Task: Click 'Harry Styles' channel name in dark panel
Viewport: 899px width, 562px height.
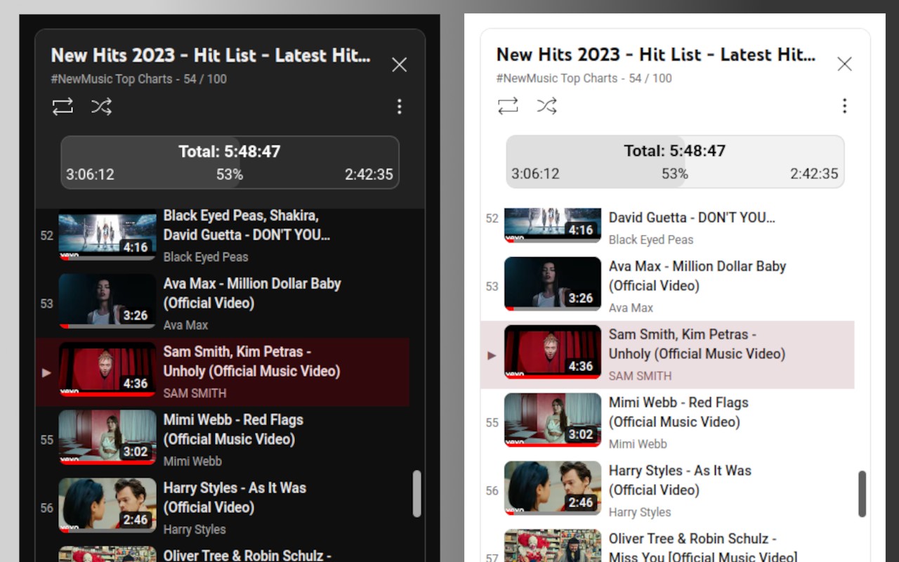Action: click(195, 530)
